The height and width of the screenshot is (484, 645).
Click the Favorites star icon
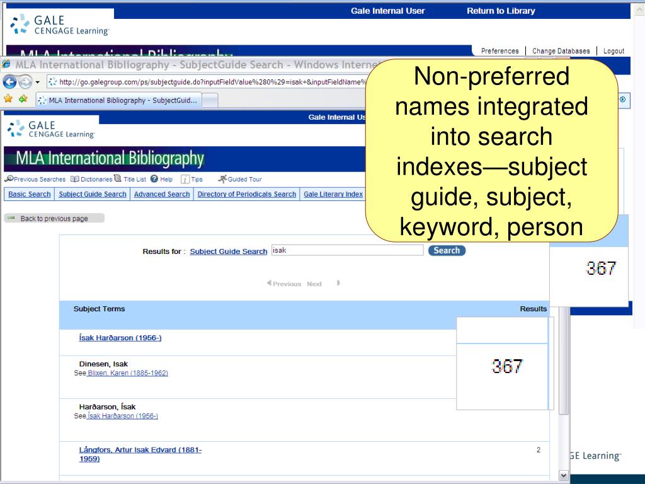click(8, 99)
